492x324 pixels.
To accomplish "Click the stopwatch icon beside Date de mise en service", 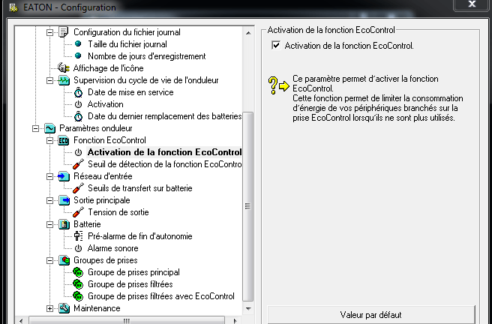I will coord(78,92).
